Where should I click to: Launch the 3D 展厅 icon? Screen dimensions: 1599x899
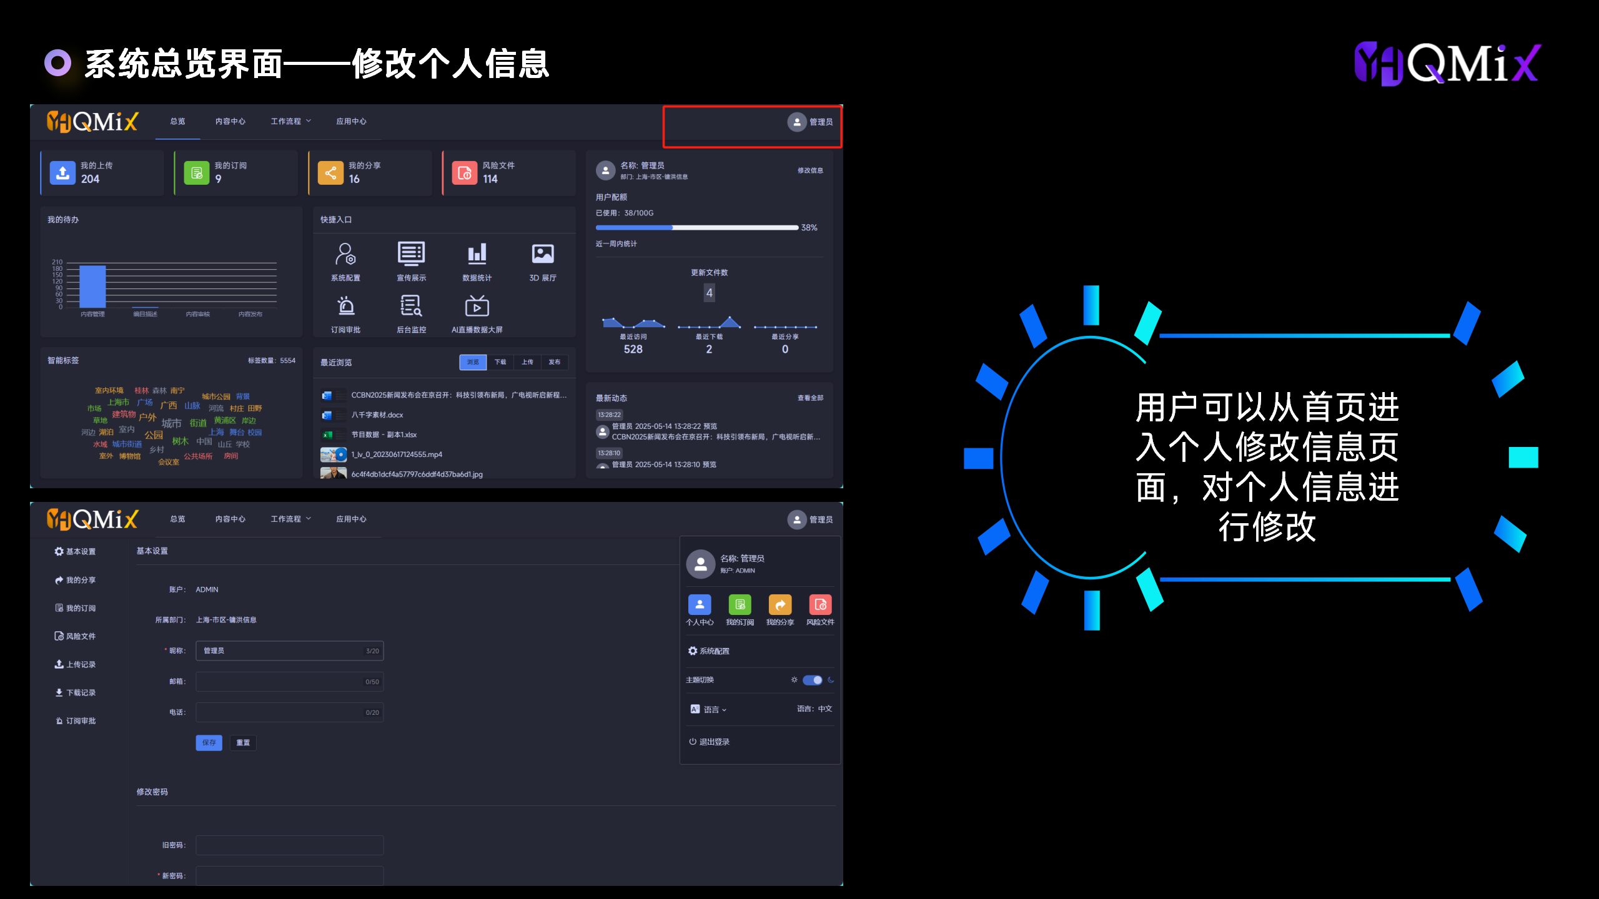point(542,255)
